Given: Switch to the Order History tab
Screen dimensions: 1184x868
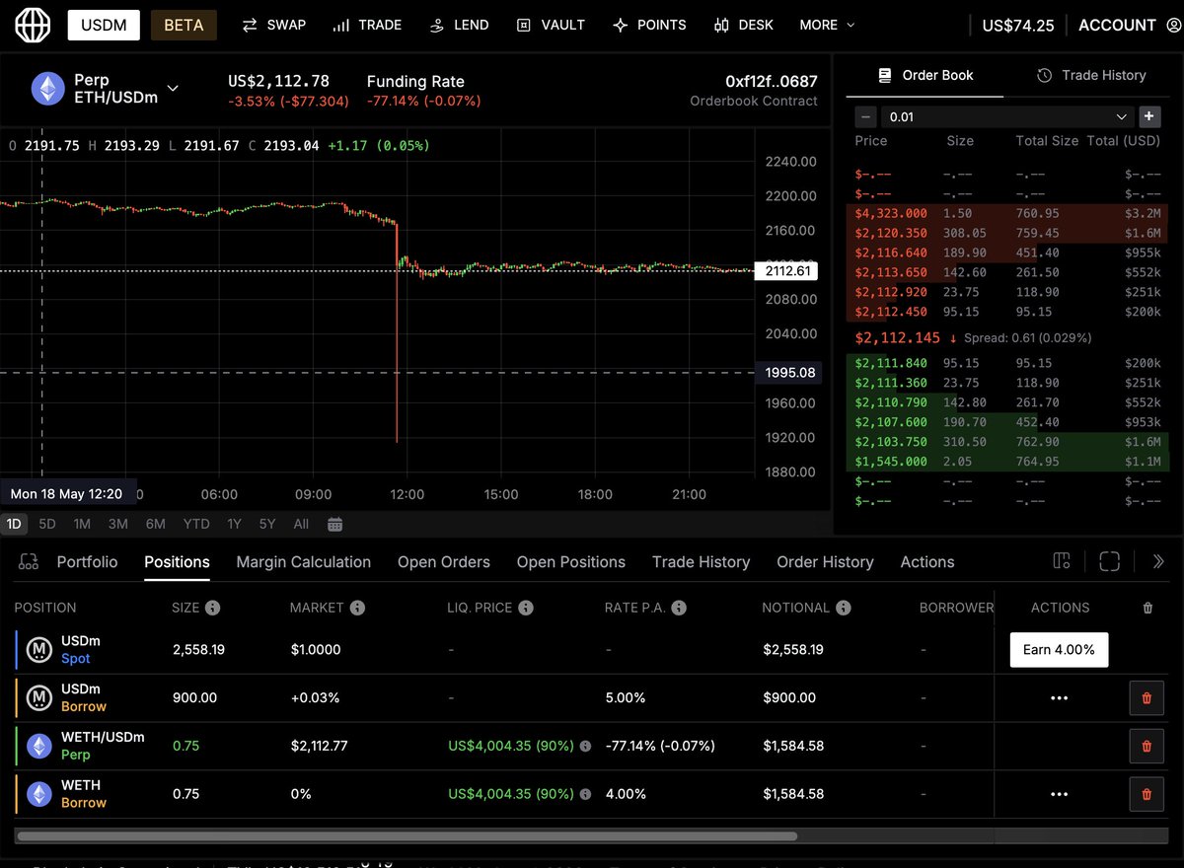Looking at the screenshot, I should click(825, 562).
